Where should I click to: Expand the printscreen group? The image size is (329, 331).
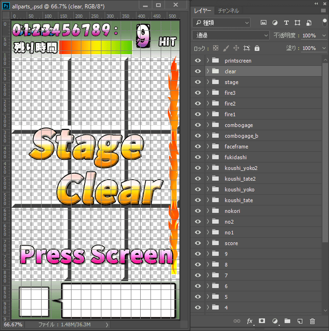pos(208,60)
